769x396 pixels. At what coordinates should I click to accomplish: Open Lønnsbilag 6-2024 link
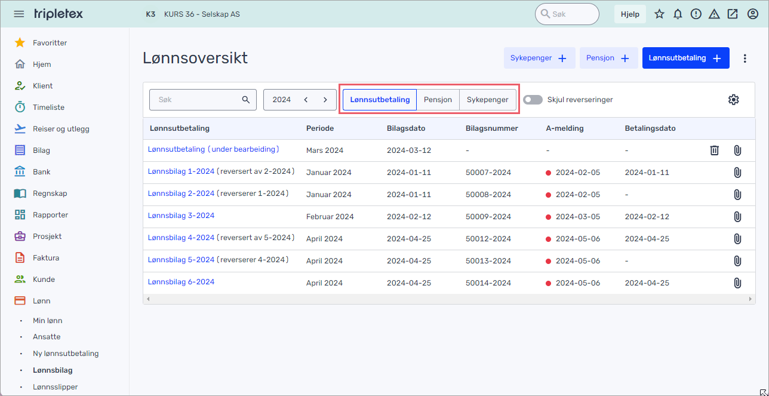click(x=181, y=282)
